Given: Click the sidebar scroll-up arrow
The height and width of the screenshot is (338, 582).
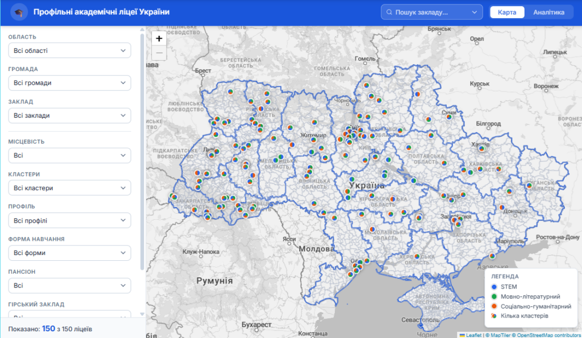Looking at the screenshot, I should (142, 30).
